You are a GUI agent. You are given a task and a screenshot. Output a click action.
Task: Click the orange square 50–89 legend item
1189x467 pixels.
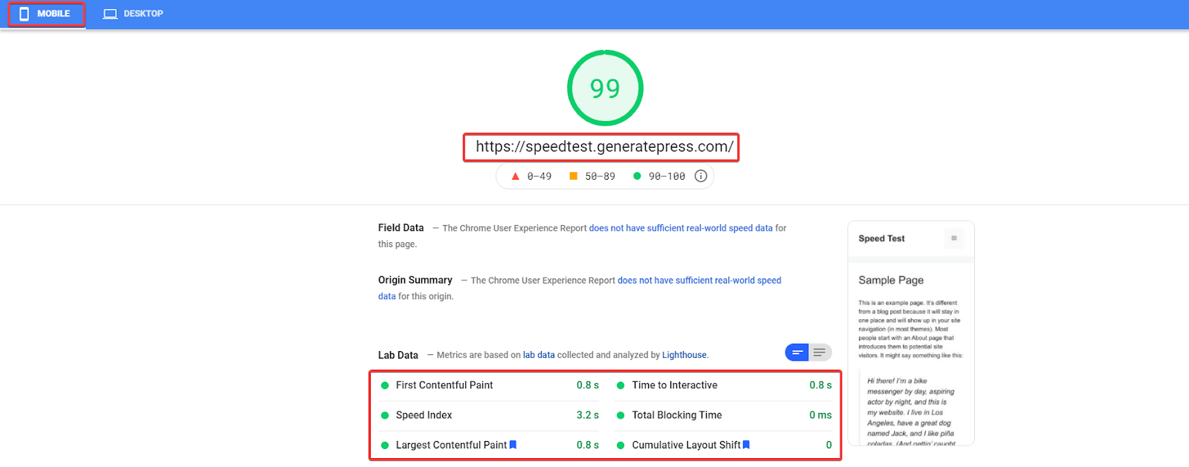pyautogui.click(x=592, y=176)
